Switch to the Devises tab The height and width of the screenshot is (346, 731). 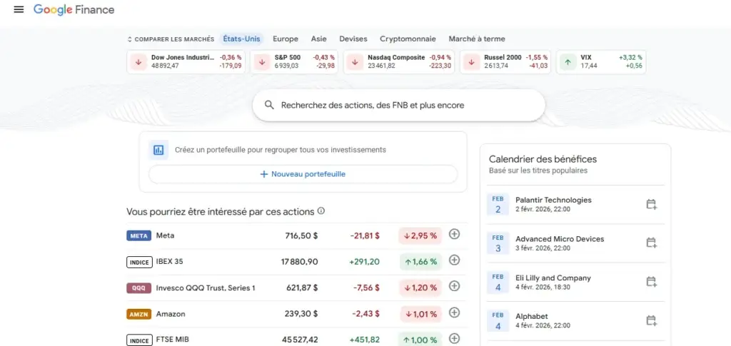point(353,39)
